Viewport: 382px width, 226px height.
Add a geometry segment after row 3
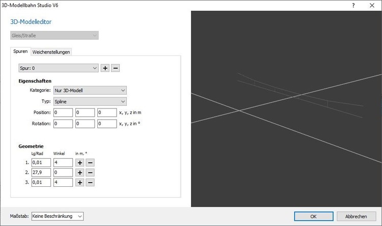click(x=79, y=183)
